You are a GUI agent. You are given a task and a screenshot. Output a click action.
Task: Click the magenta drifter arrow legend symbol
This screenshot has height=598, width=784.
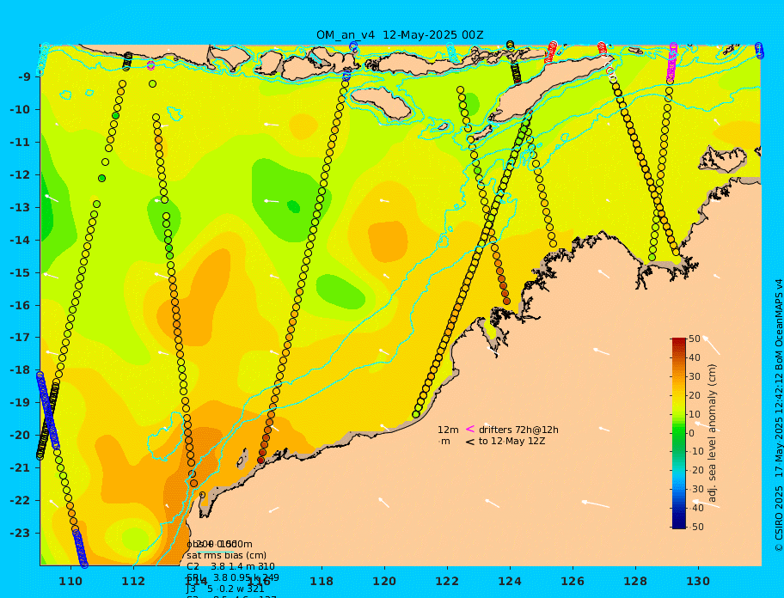470,429
